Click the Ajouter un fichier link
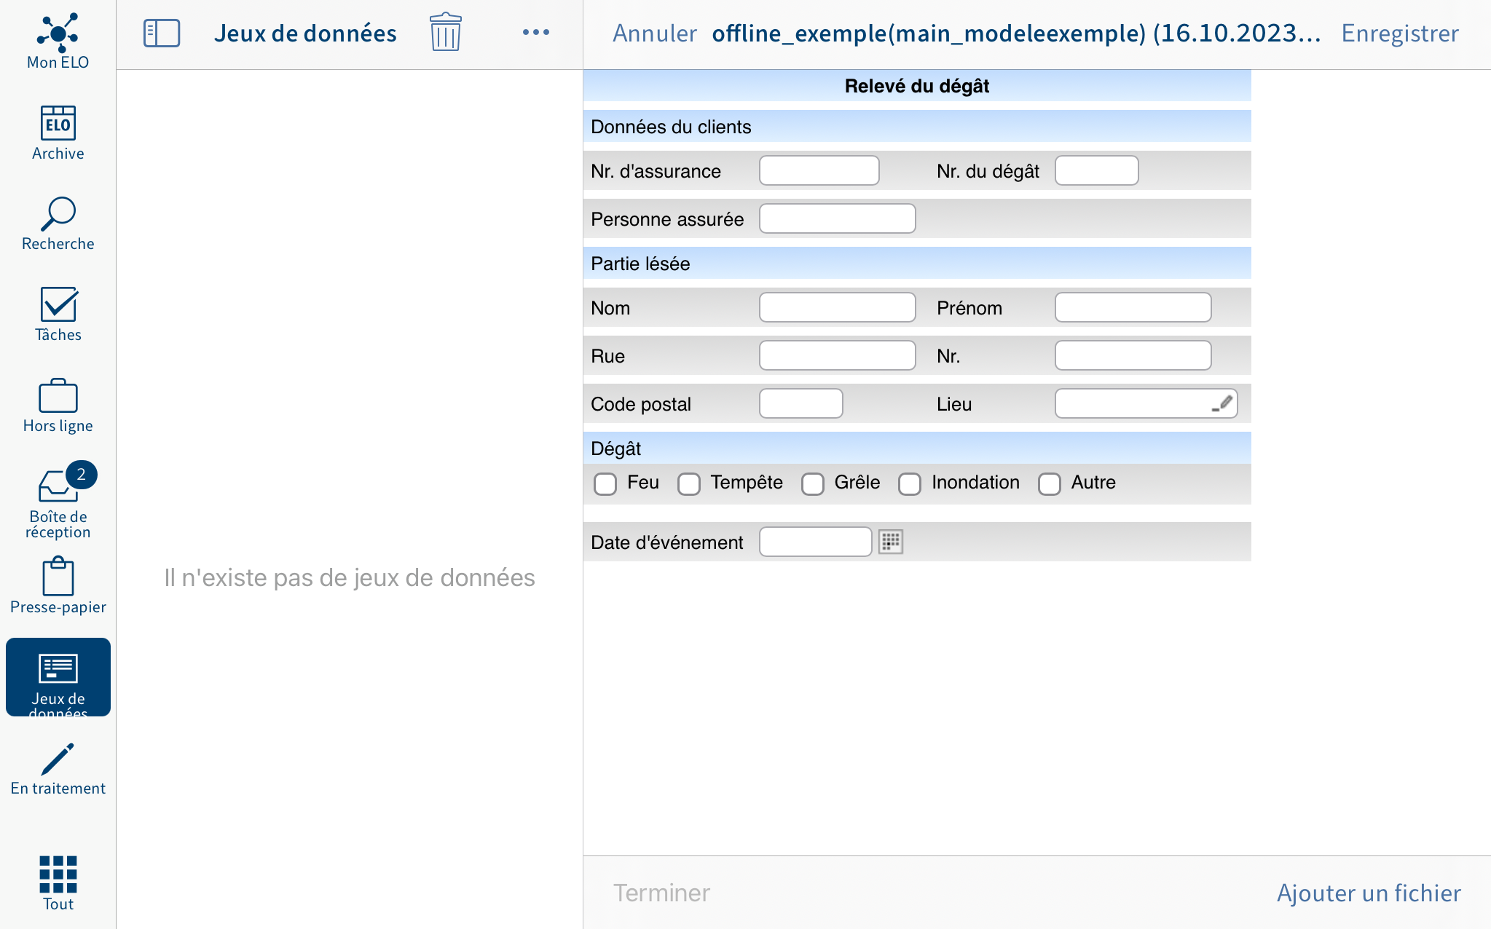 [1370, 892]
